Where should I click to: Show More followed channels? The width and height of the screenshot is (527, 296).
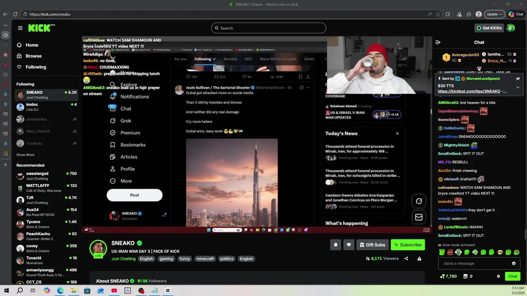click(x=25, y=155)
